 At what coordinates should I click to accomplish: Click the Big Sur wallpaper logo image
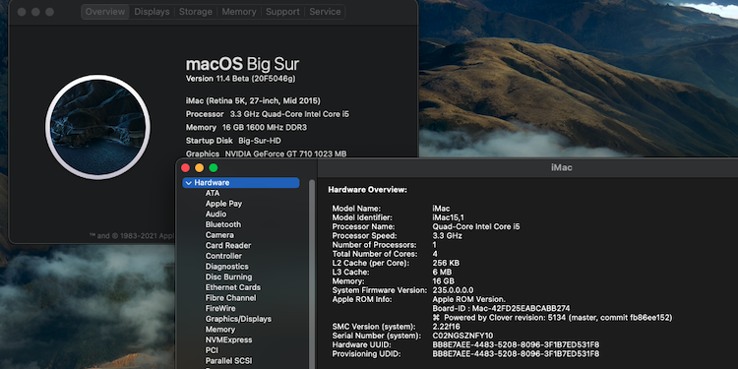pyautogui.click(x=97, y=127)
